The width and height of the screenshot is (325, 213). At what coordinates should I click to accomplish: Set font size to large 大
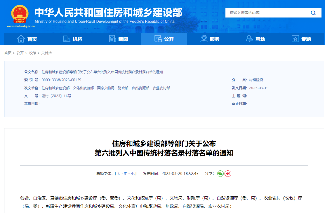tap(119, 174)
